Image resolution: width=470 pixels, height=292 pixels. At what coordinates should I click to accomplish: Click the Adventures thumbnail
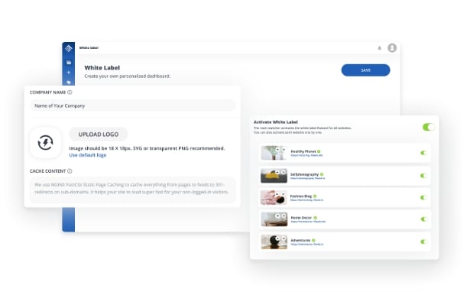(274, 242)
